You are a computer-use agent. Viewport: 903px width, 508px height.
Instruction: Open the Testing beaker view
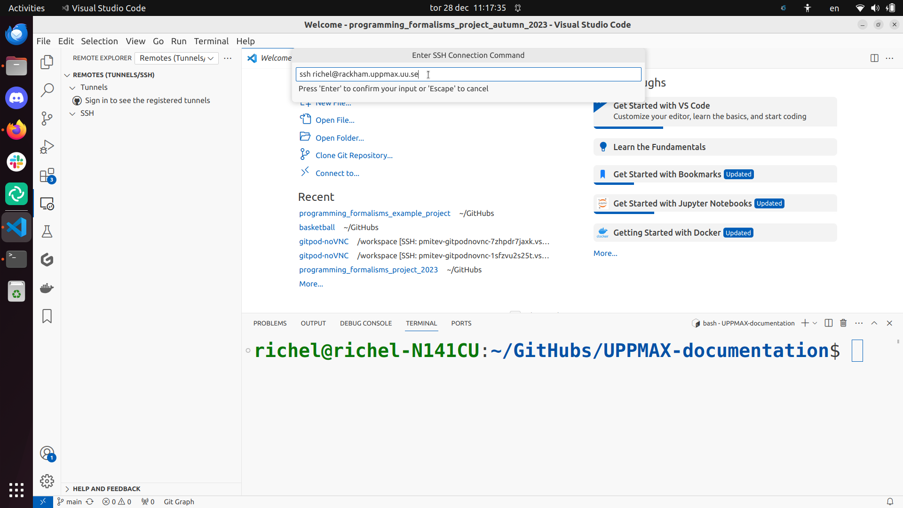pos(47,231)
